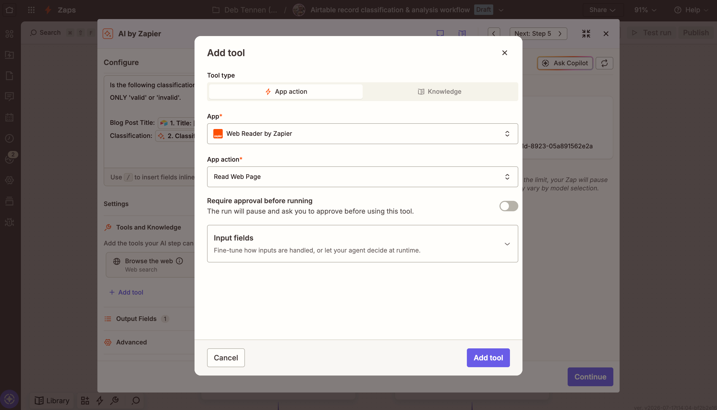The image size is (717, 410).
Task: Open the Tools and Knowledge section
Action: [148, 227]
